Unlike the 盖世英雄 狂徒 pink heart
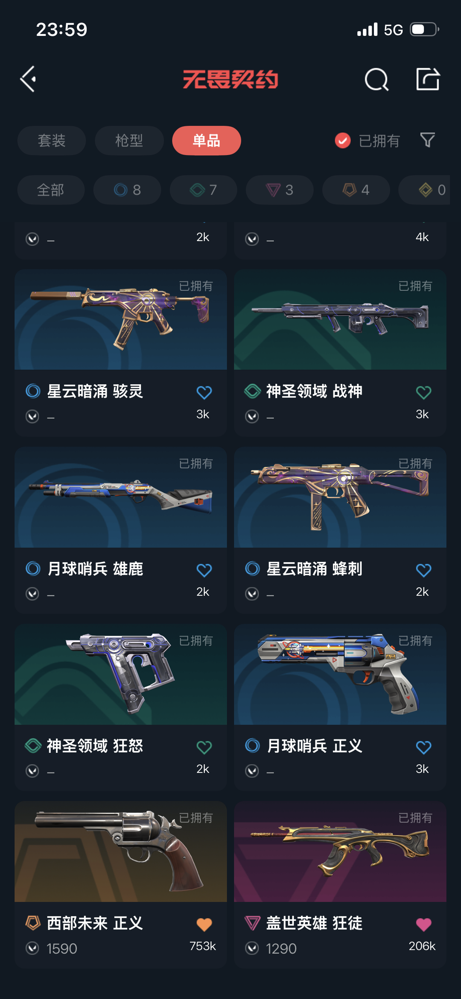The width and height of the screenshot is (461, 999). 423,925
